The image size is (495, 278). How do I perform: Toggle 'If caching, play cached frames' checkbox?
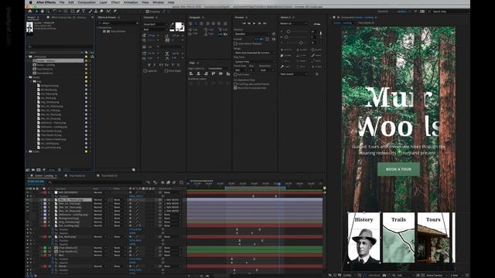click(235, 84)
